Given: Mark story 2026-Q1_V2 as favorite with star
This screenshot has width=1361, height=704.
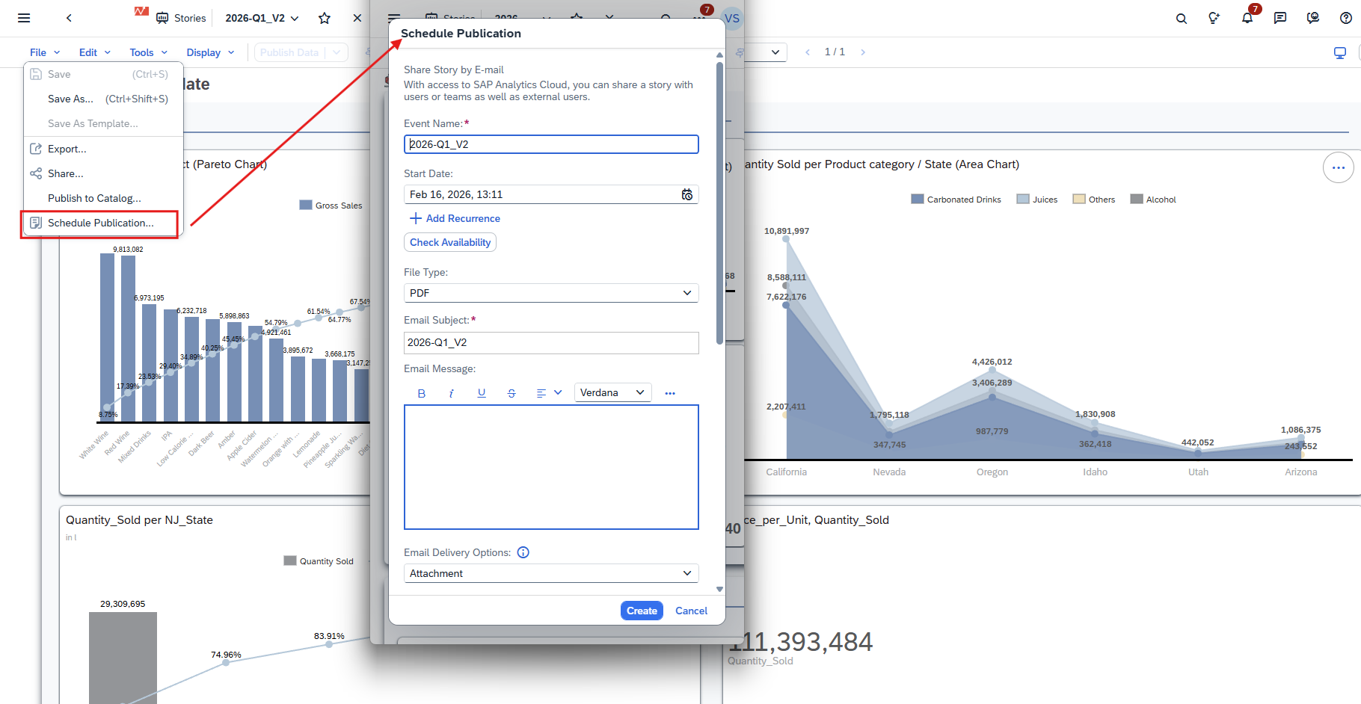Looking at the screenshot, I should 325,18.
